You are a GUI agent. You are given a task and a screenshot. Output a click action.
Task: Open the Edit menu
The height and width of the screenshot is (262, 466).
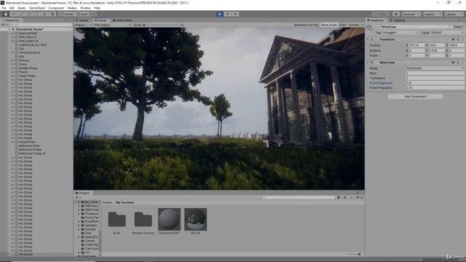[12, 8]
